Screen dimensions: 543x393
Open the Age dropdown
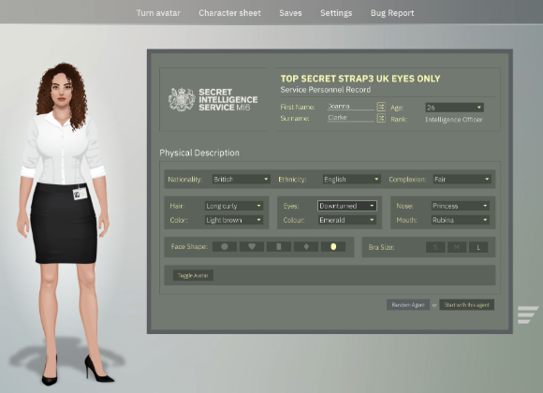[x=454, y=108]
